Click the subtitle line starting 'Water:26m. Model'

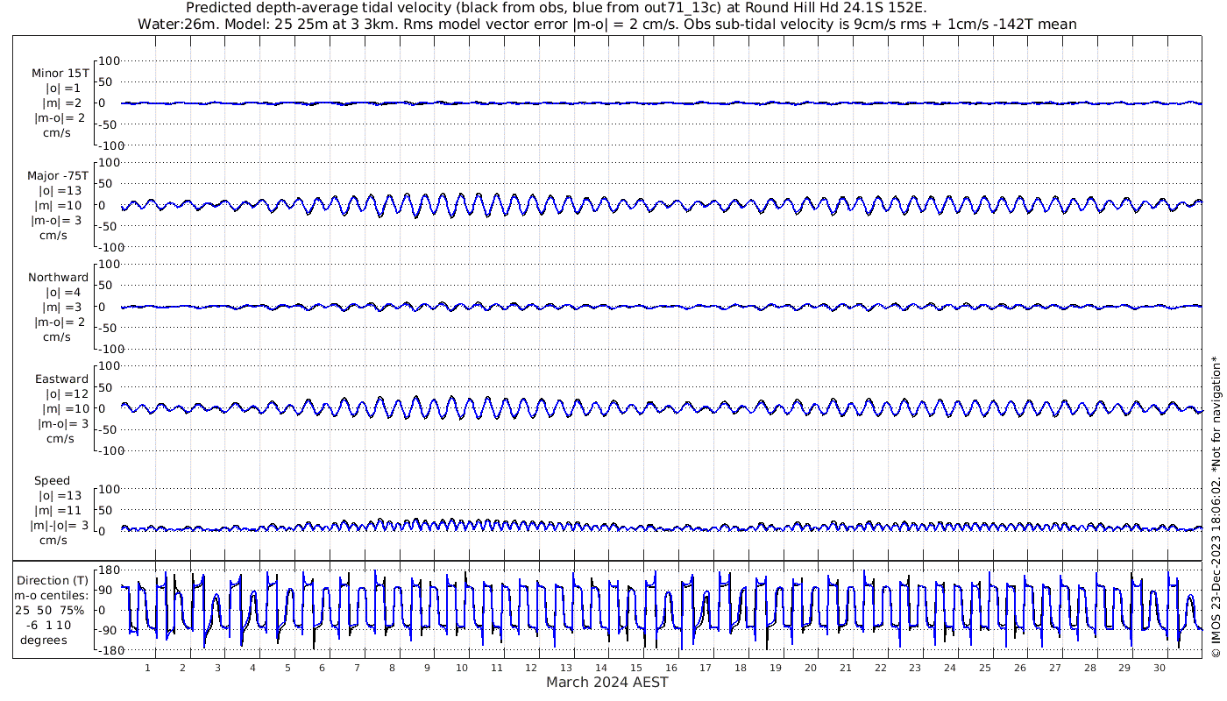(x=606, y=25)
